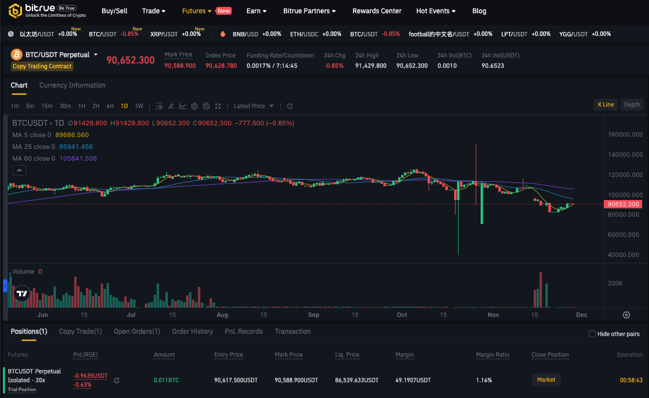Close position with Market button
The image size is (649, 398).
pos(546,380)
